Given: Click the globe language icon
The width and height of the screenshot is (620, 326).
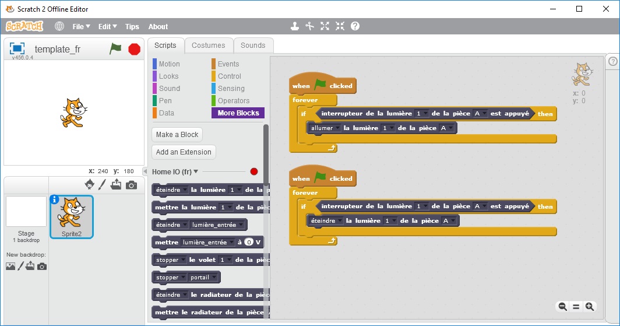Looking at the screenshot, I should pos(59,26).
